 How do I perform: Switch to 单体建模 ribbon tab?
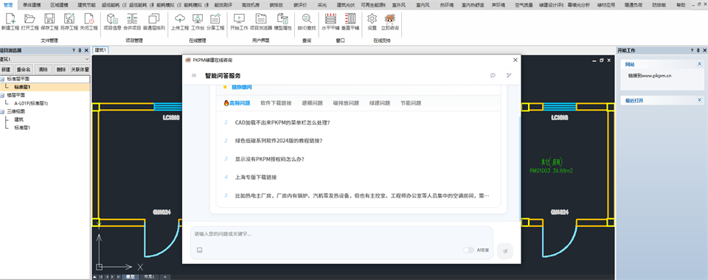coord(32,4)
